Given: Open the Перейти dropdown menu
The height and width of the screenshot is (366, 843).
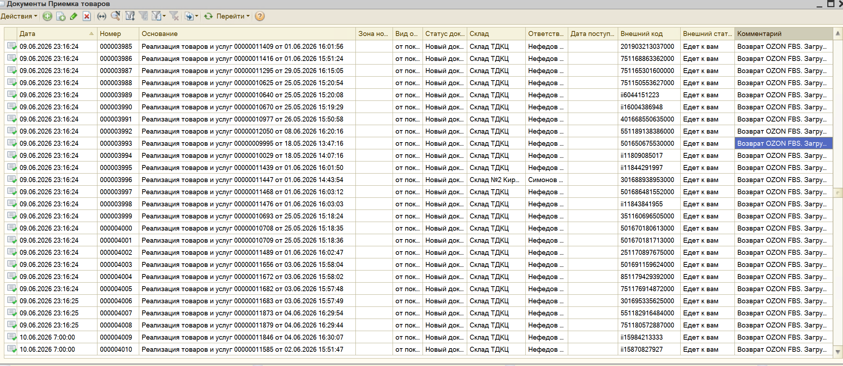Looking at the screenshot, I should [233, 16].
